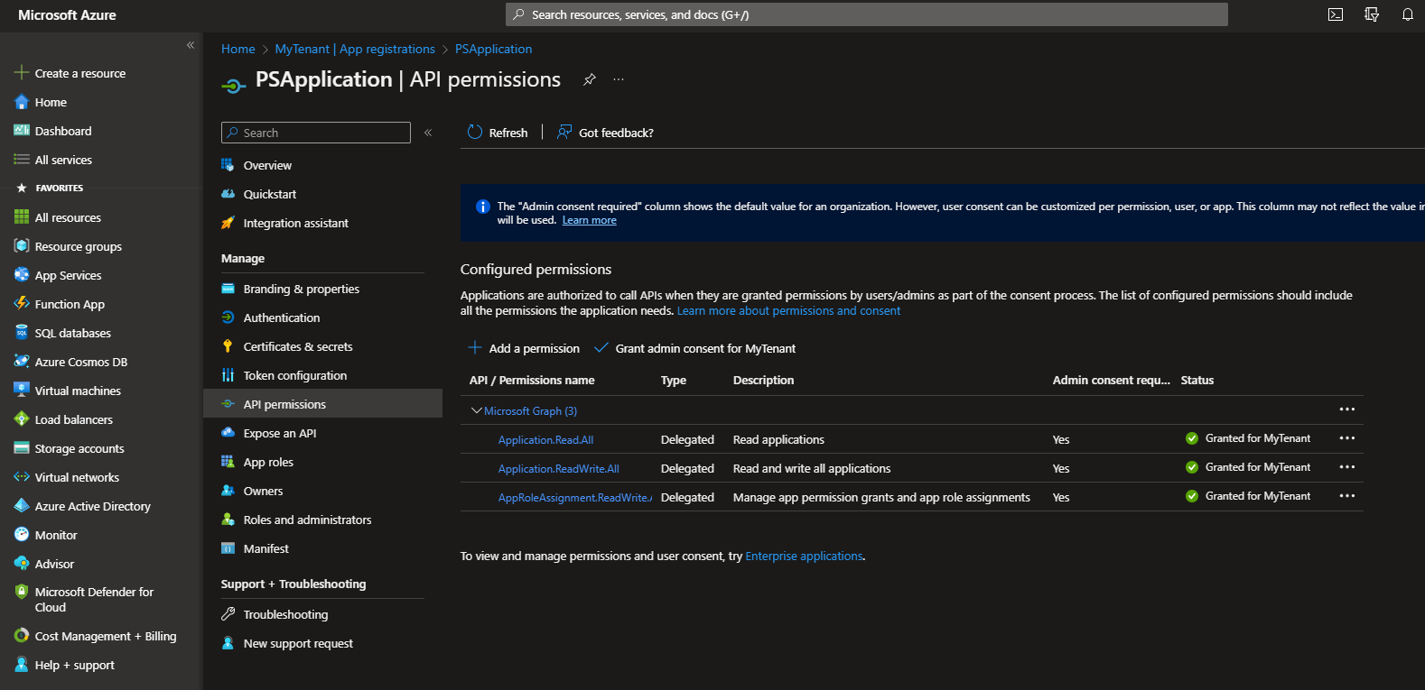Click the Refresh button
Viewport: 1425px width, 690px height.
(498, 133)
